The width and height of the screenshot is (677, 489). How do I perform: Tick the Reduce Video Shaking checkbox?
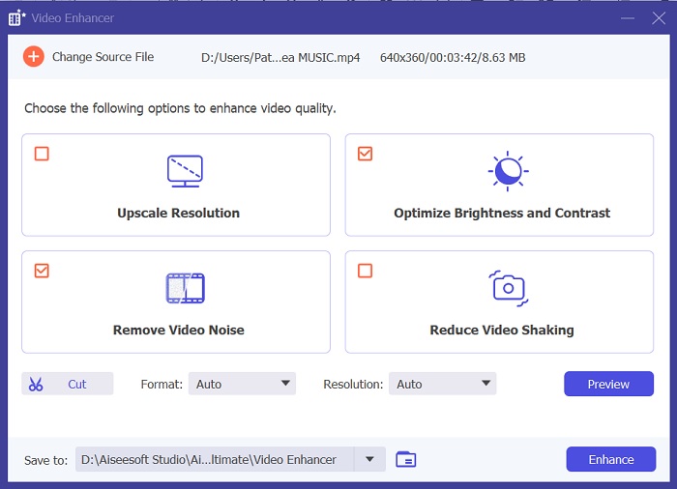tap(365, 271)
